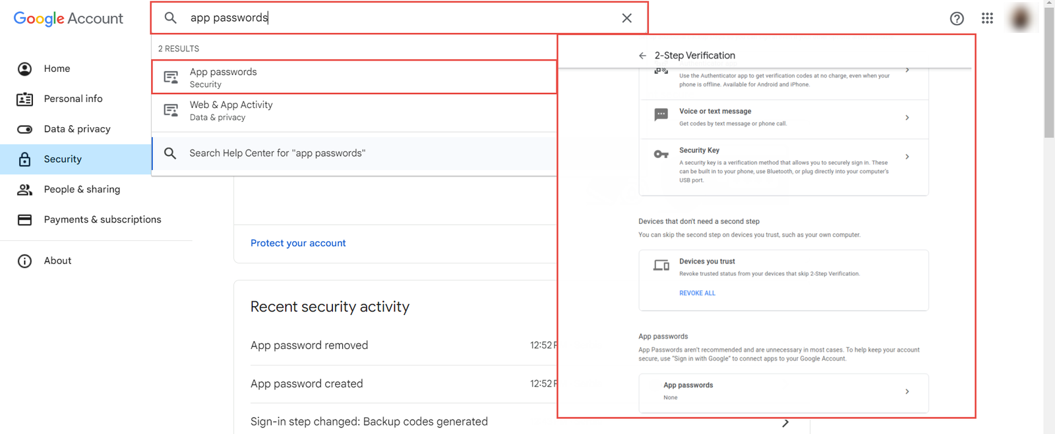Select People & sharing in sidebar

point(82,190)
